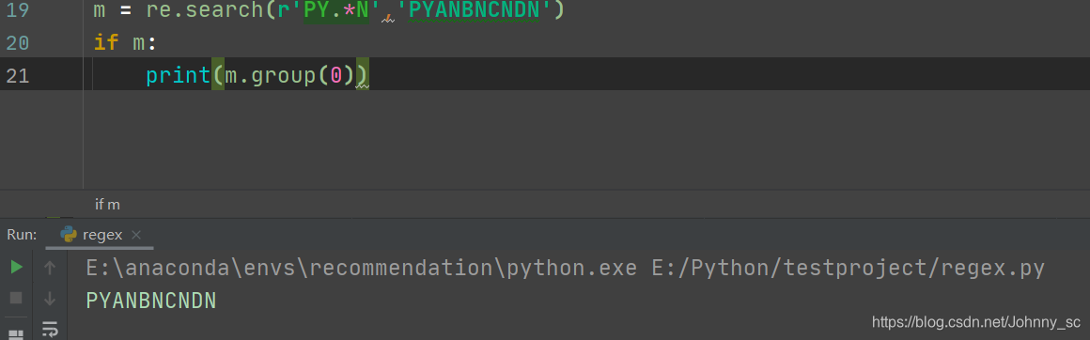Open the blog.csdn.net/Johnny_sc watermark link
This screenshot has width=1090, height=340.
pos(976,322)
